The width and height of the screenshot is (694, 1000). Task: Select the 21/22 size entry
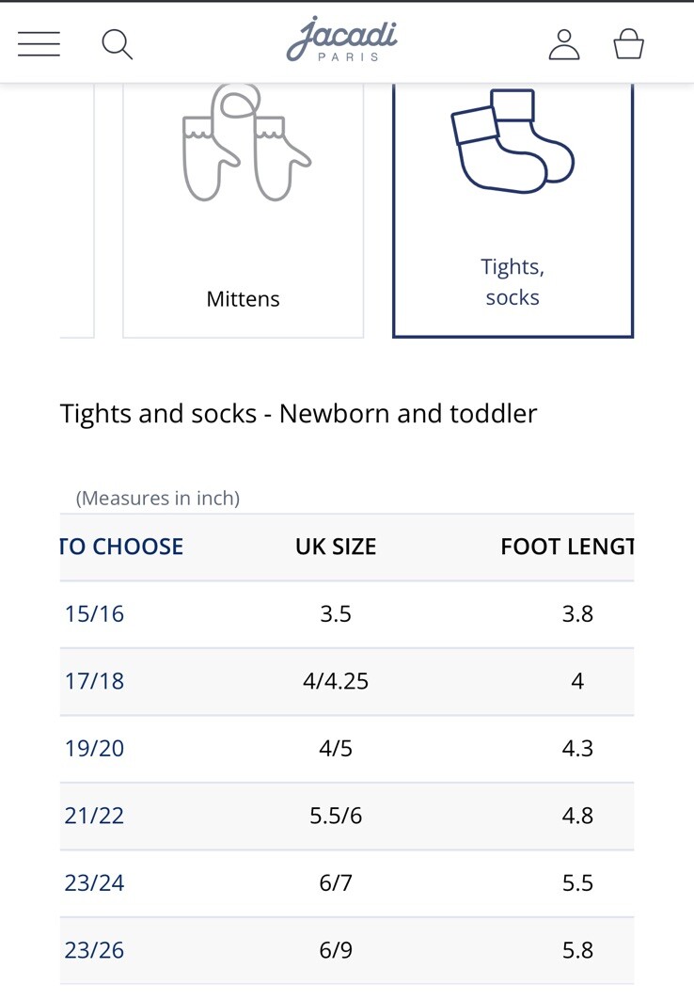coord(94,816)
